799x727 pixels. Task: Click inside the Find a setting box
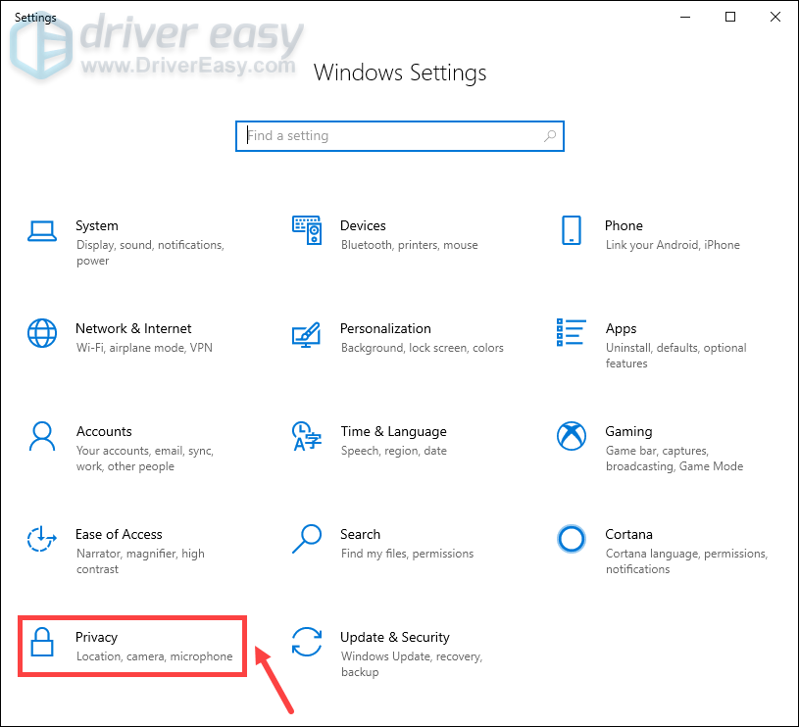[400, 135]
